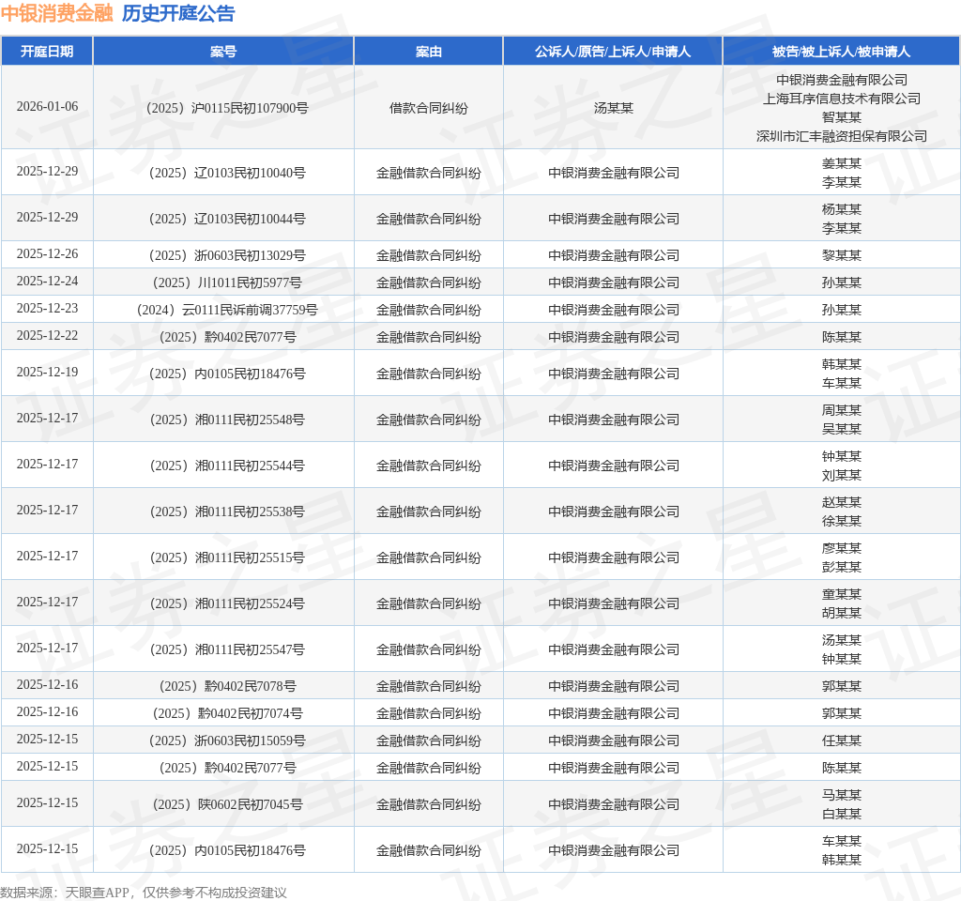Screen dimensions: 961x901
Task: Select the date 2025-12-23
Action: tap(47, 308)
